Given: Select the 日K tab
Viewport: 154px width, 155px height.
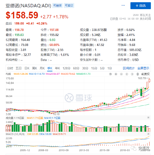Looking at the screenshot, I should 27,68.
